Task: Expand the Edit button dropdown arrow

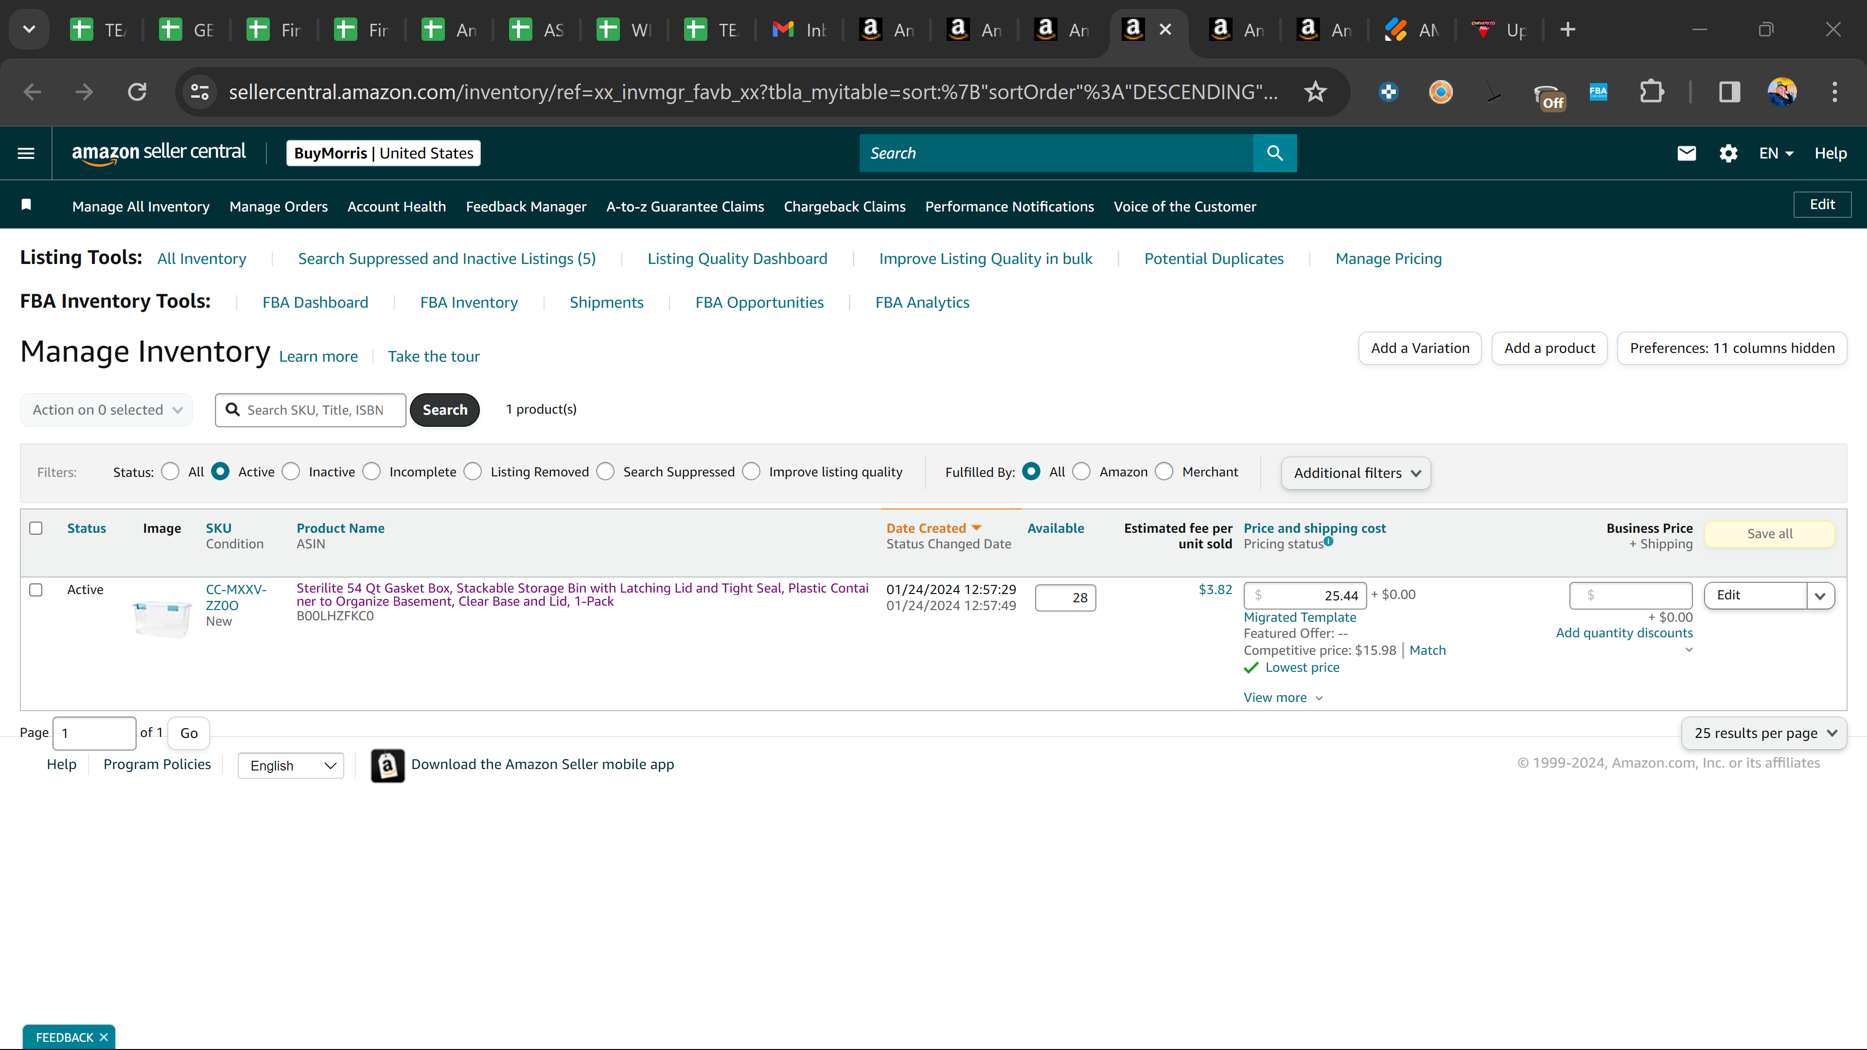Action: click(x=1820, y=595)
